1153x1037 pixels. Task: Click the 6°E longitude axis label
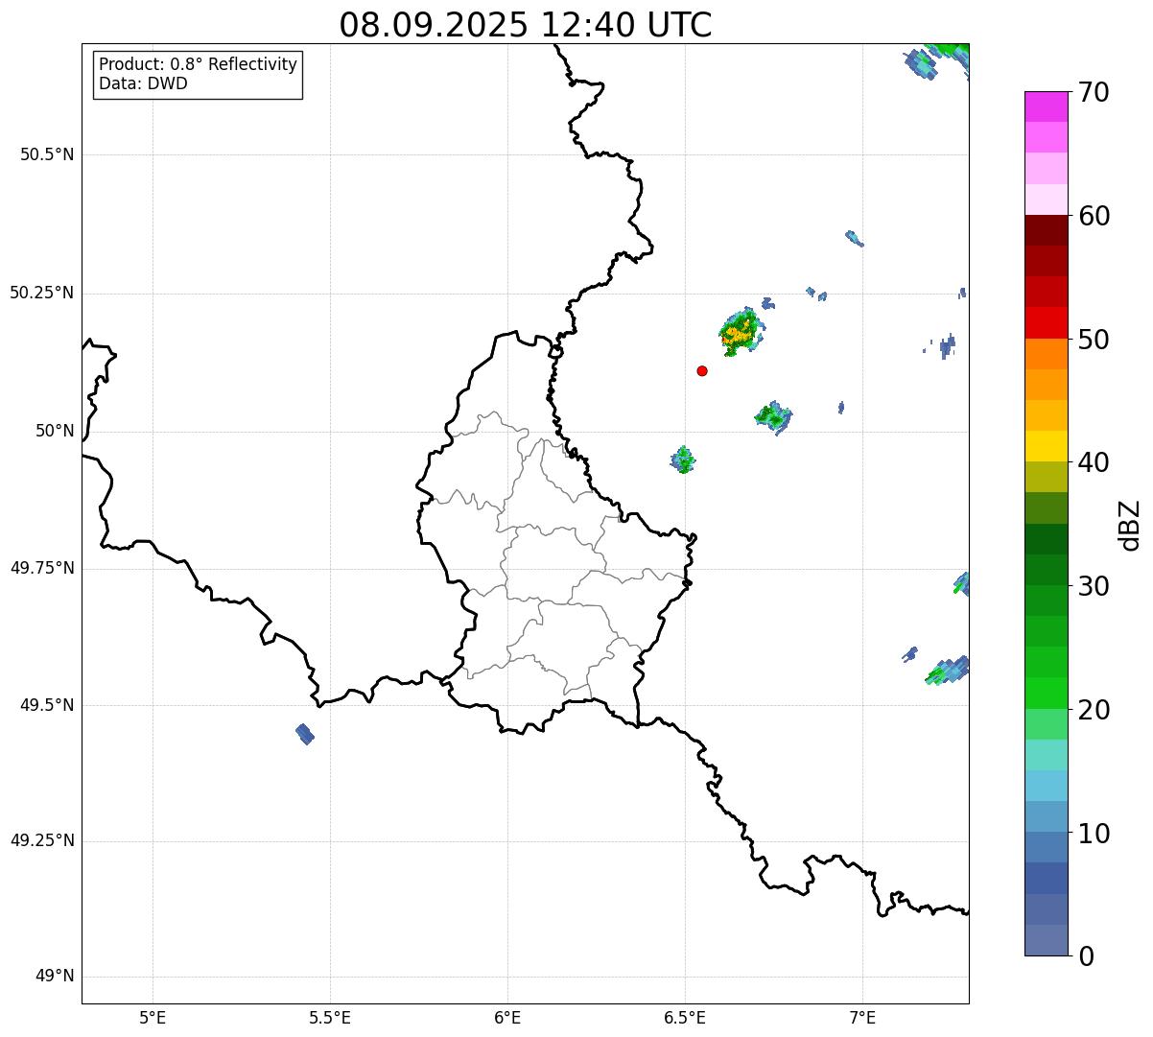(x=507, y=1018)
